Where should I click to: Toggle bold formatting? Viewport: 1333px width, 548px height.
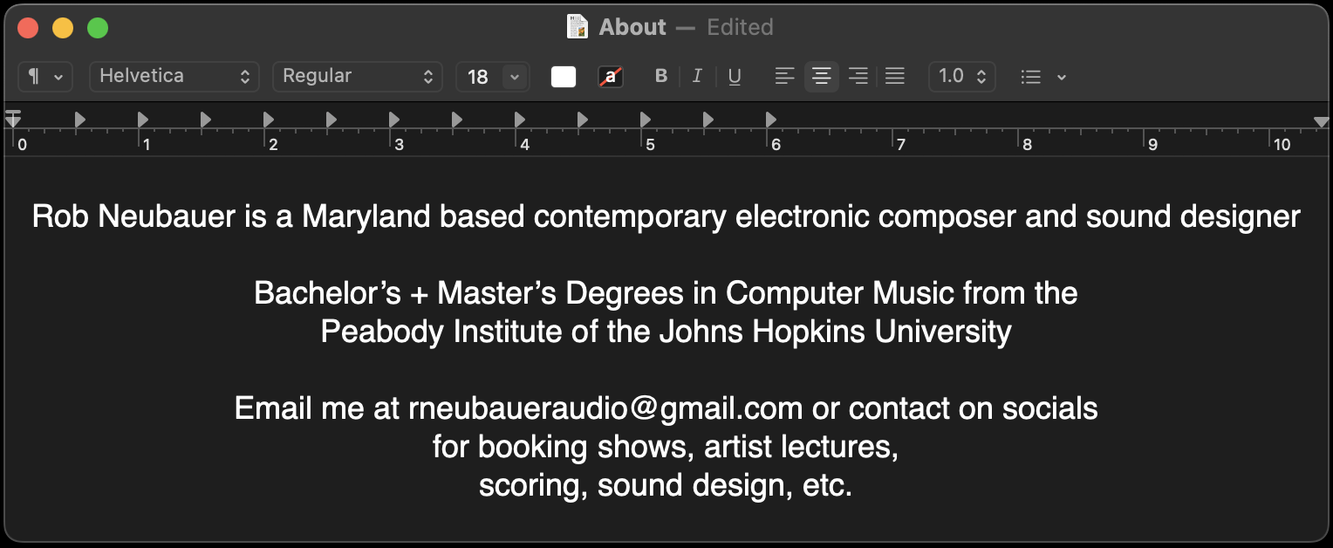pos(661,77)
